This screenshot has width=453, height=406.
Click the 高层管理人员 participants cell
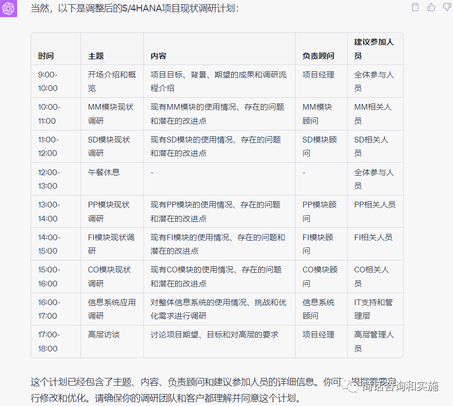374,342
